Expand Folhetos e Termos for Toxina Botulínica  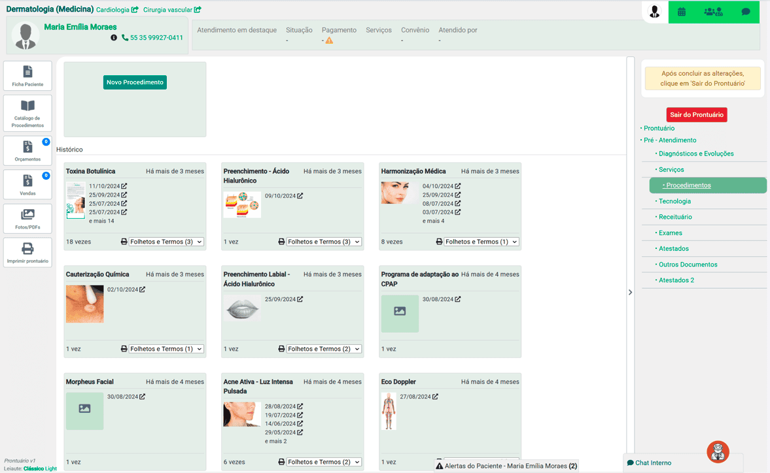click(166, 242)
